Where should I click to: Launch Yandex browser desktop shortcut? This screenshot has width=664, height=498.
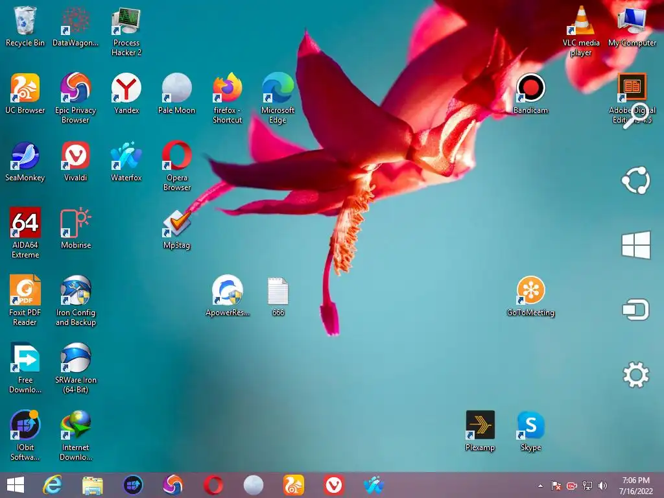(126, 93)
